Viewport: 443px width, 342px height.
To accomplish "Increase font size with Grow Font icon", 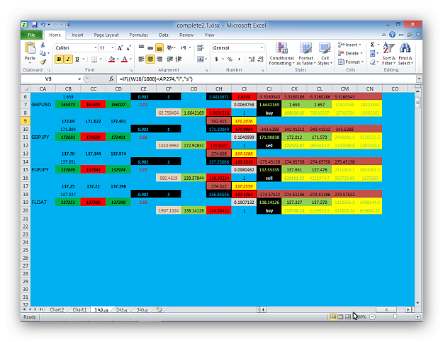I will coord(120,47).
